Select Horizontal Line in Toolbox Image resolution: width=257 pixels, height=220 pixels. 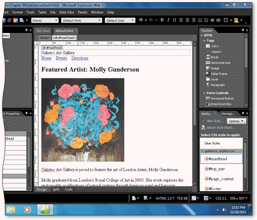tap(218, 63)
